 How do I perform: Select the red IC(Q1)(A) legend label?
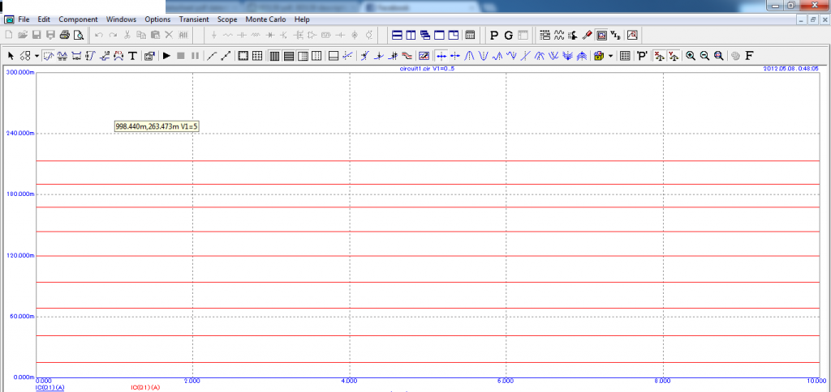click(145, 387)
